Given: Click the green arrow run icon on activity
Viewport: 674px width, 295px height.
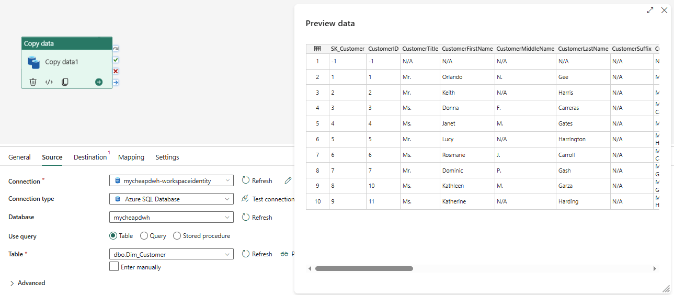Looking at the screenshot, I should click(x=99, y=82).
